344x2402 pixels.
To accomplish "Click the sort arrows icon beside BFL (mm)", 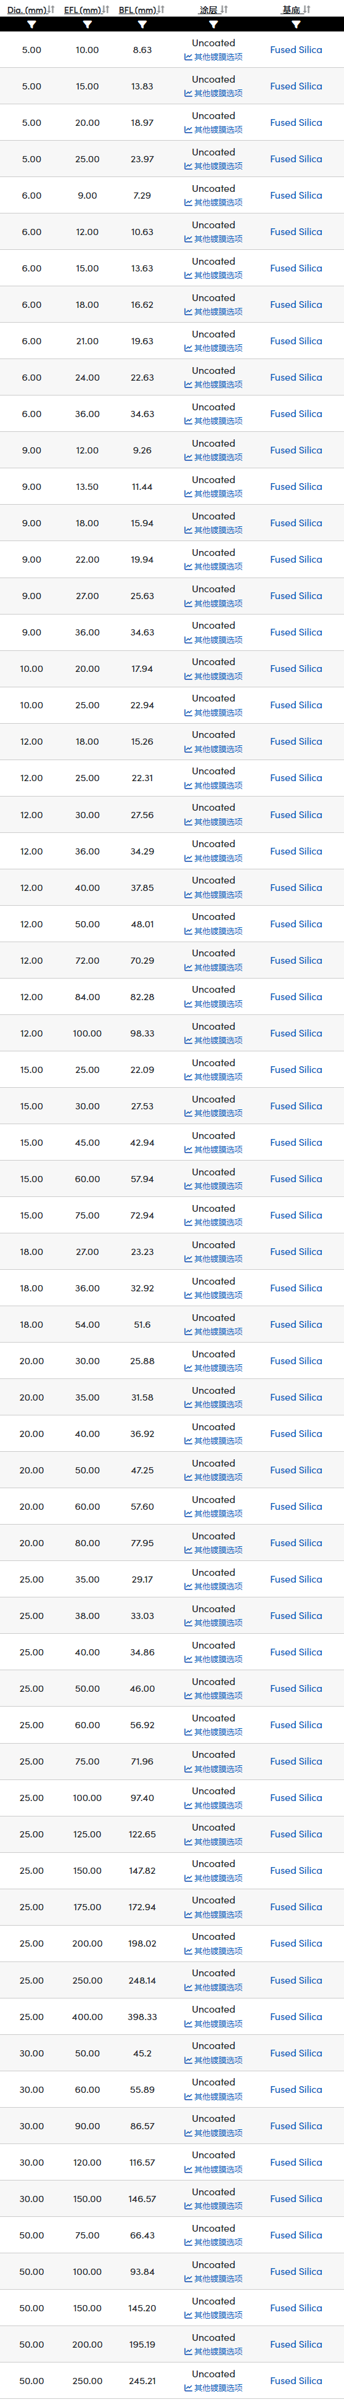I will tap(162, 10).
